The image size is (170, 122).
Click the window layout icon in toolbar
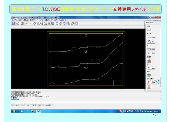(77, 23)
